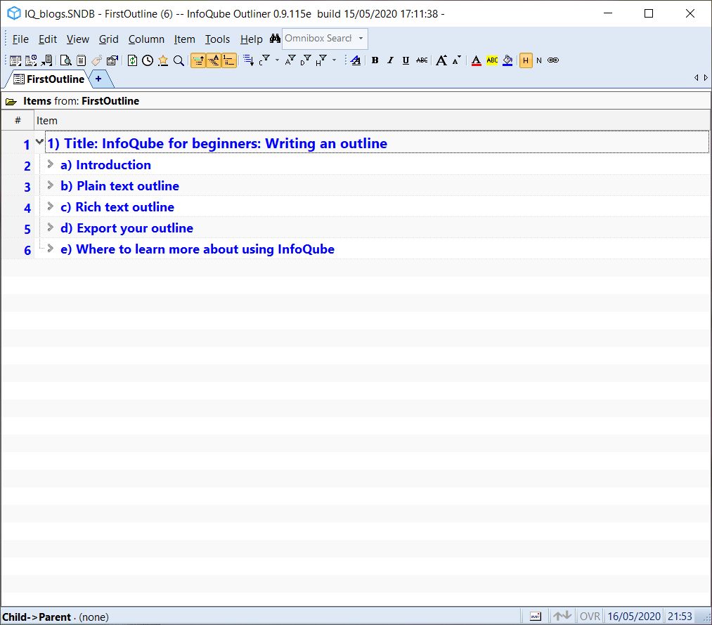Expand the c) Rich text outline item
The height and width of the screenshot is (625, 712).
tap(51, 206)
